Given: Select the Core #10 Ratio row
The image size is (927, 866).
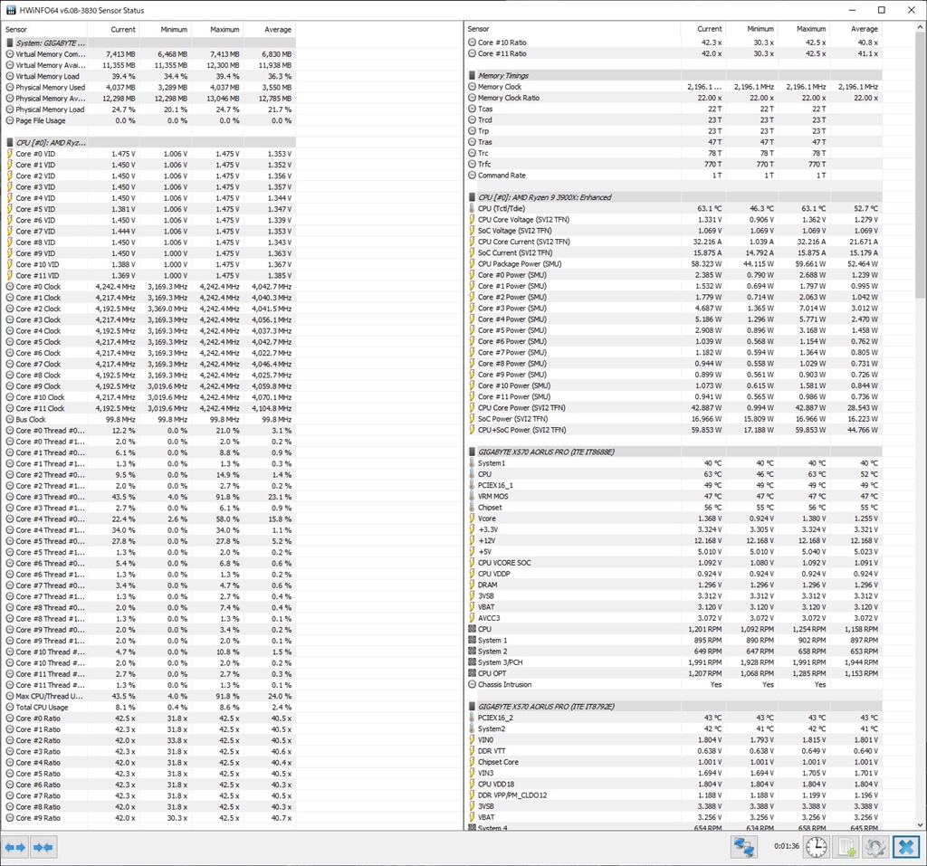Looking at the screenshot, I should [x=674, y=43].
